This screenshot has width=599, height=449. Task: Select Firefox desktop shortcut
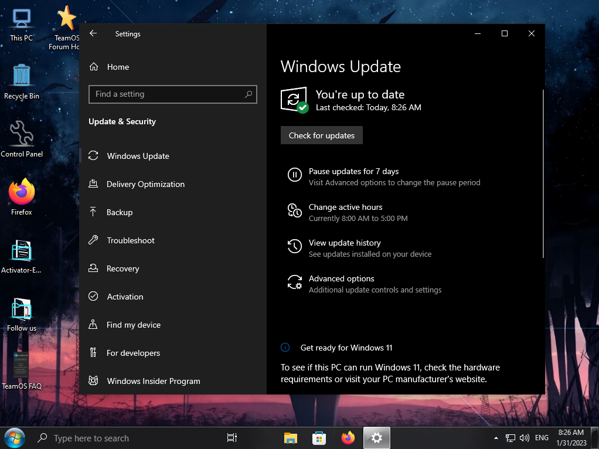(21, 197)
